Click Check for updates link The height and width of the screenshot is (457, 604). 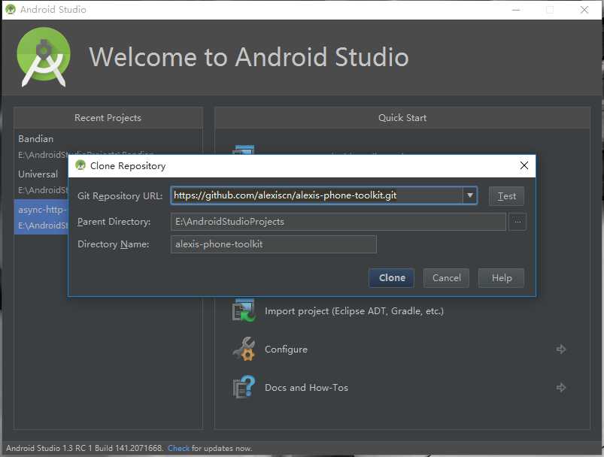click(x=178, y=448)
